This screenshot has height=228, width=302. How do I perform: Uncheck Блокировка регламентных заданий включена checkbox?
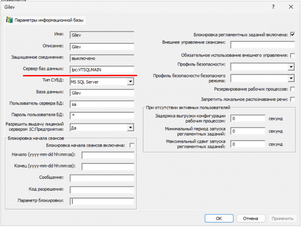(x=293, y=34)
